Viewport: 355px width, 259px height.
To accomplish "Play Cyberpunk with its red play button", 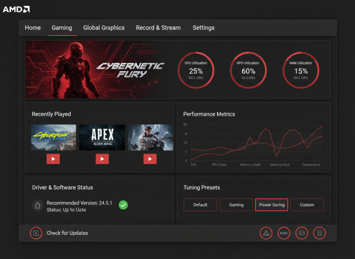I will pyautogui.click(x=53, y=159).
